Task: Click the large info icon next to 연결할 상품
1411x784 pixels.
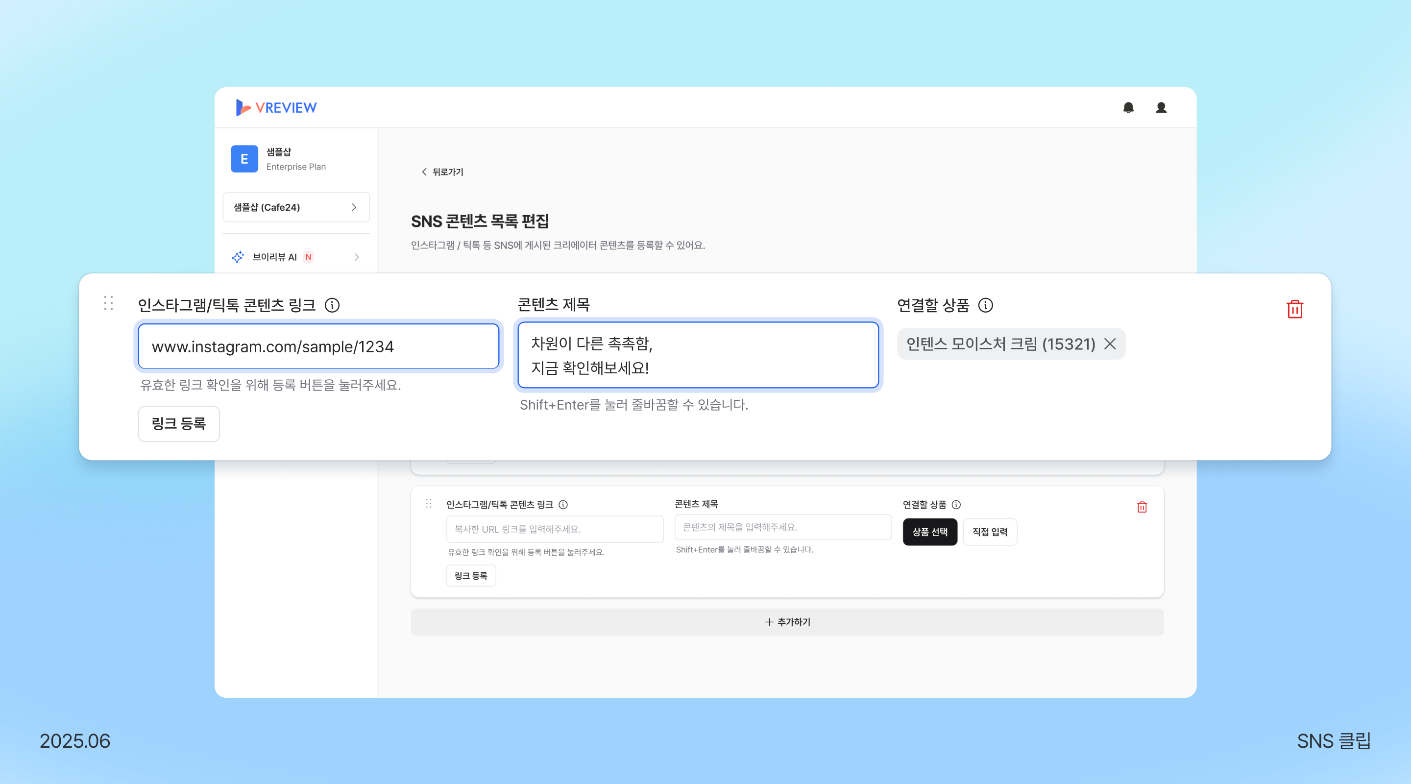Action: point(985,305)
